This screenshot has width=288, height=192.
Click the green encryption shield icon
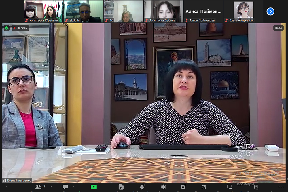[7, 28]
